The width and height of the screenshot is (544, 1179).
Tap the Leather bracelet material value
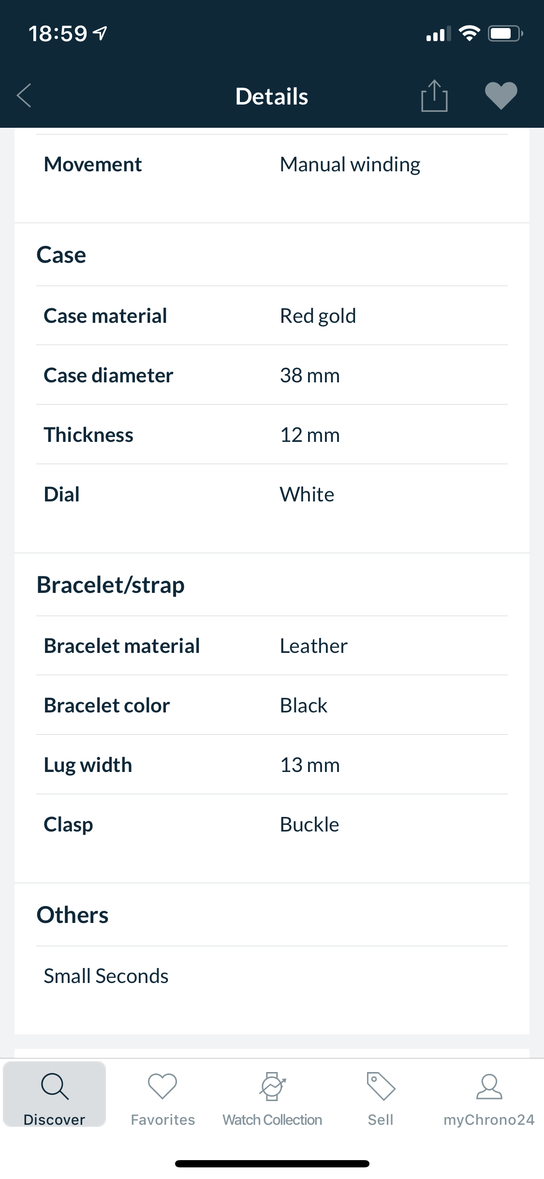(x=314, y=646)
